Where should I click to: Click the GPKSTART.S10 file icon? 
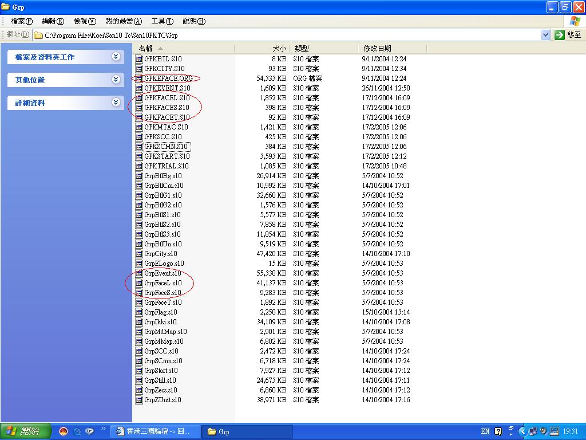[x=139, y=156]
